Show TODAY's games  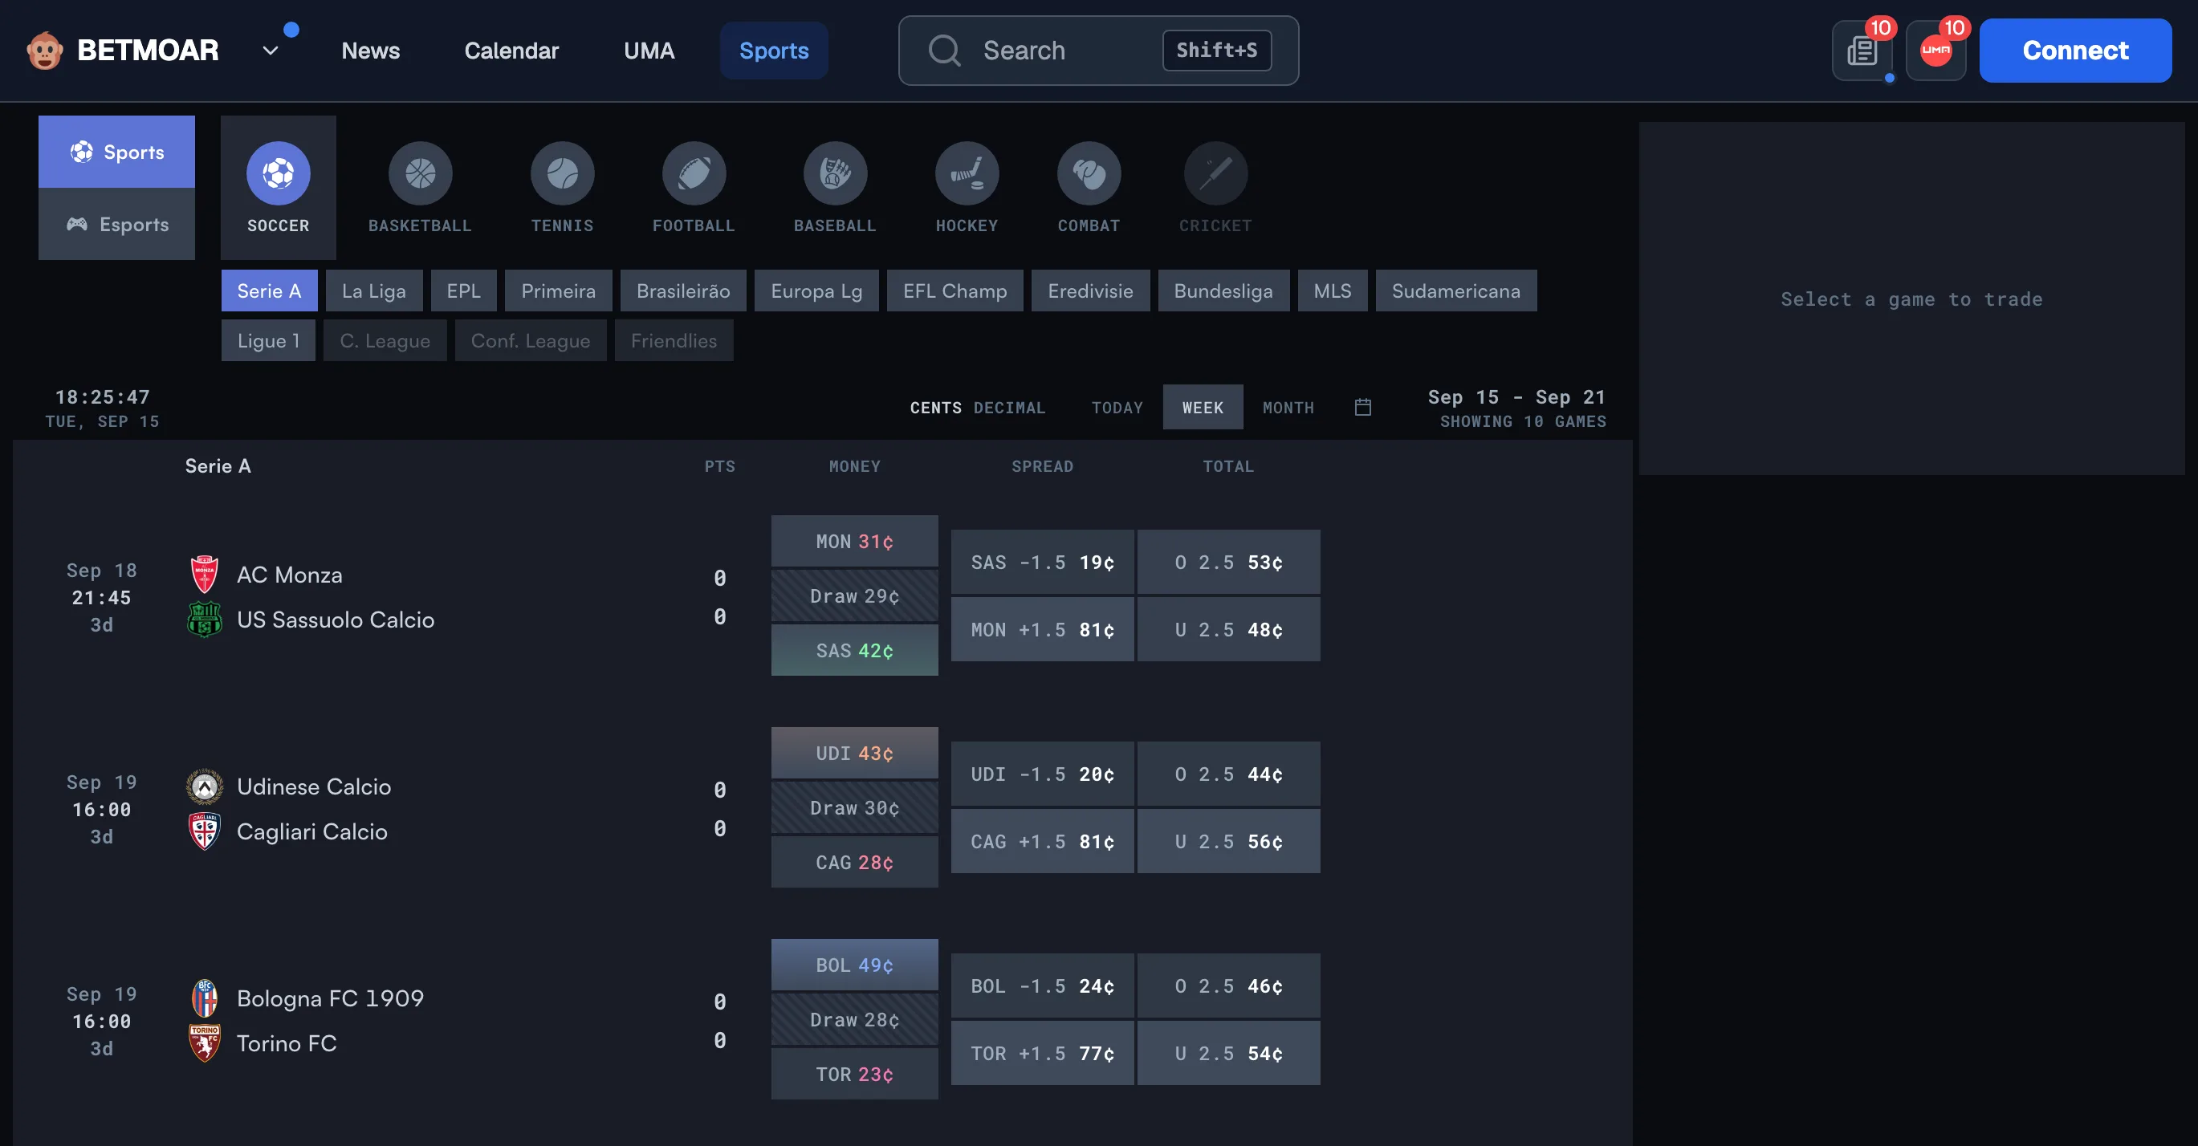1117,408
